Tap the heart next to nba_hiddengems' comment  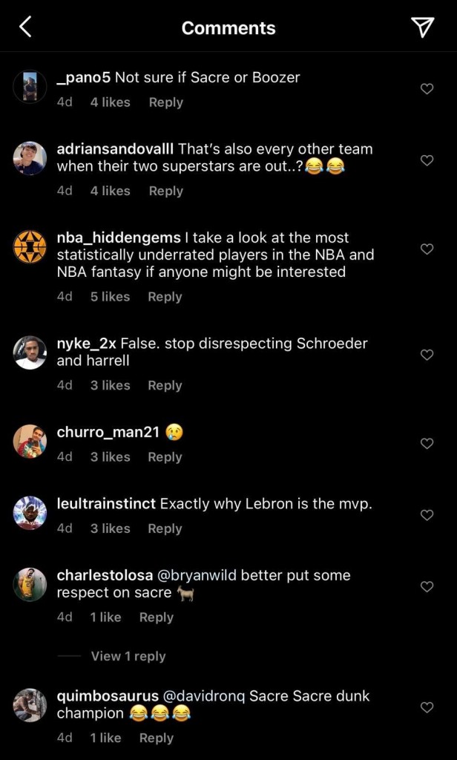click(427, 249)
